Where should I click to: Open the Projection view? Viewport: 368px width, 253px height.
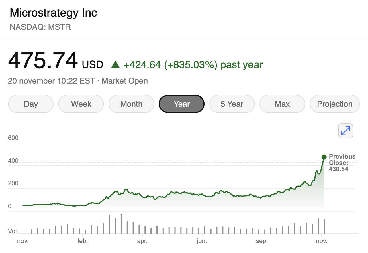click(335, 104)
